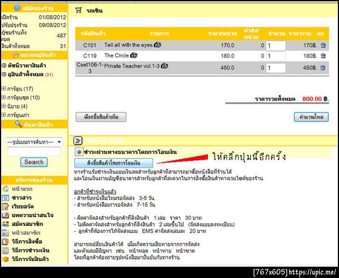This screenshot has width=339, height=278.
Task: Click the เลือกซื้อสินค้าเพิ่ม button
Action: (x=101, y=117)
